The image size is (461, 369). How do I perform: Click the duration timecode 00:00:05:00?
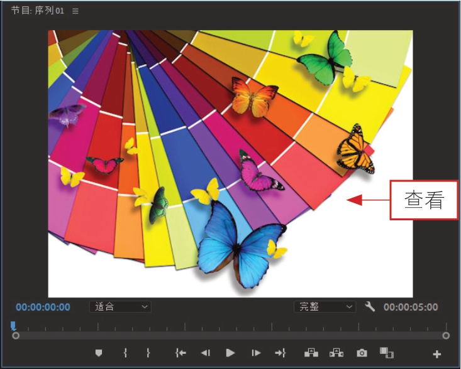coord(411,307)
